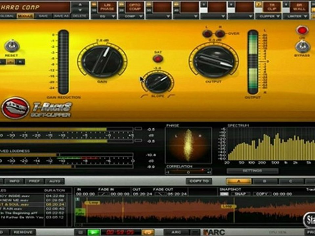
Task: Click the COPY TO button
Action: [x=199, y=181]
